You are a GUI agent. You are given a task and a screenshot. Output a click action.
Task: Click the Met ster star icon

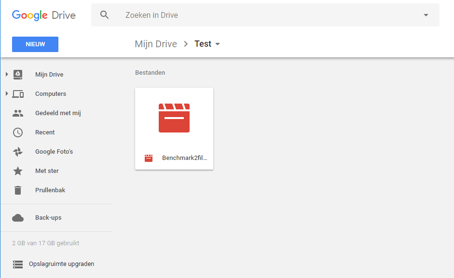(x=18, y=171)
